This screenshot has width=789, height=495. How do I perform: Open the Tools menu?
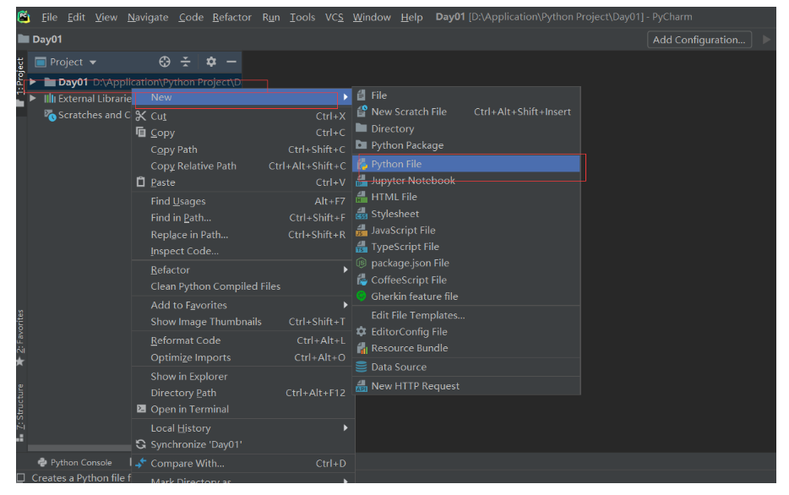point(302,17)
